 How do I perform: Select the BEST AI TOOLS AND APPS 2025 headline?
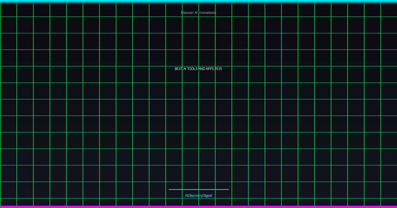coord(198,69)
